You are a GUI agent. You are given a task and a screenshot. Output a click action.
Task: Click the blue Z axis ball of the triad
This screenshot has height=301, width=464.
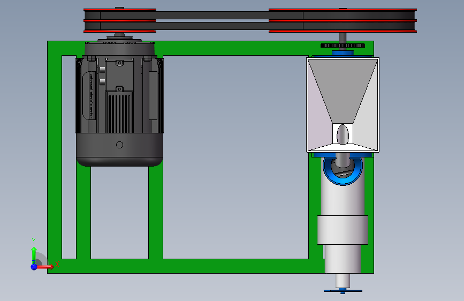34,267
